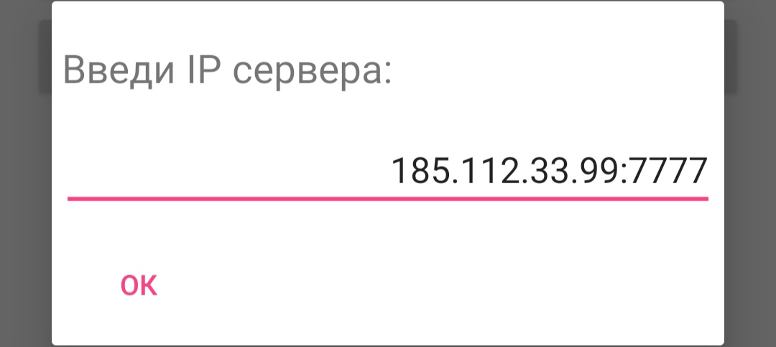The width and height of the screenshot is (776, 347).
Task: Click the blank area between input and OK
Action: (388, 233)
